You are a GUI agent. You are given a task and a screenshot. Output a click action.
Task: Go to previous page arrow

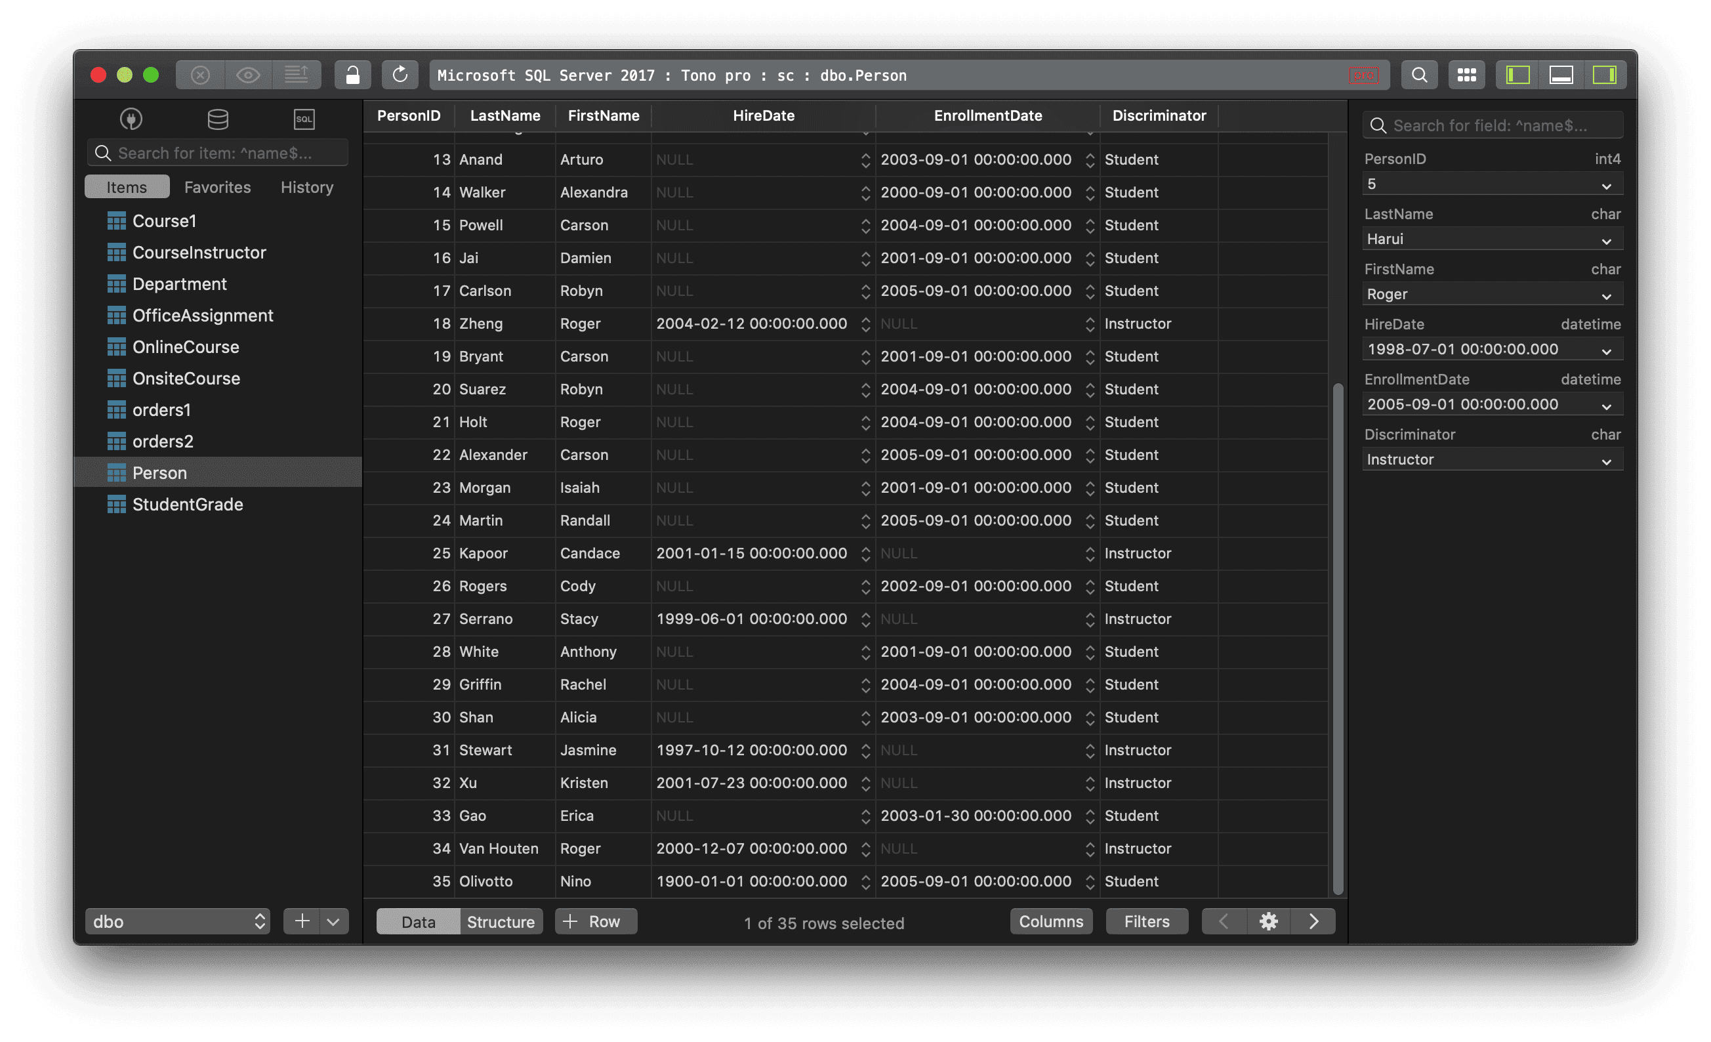(1224, 922)
